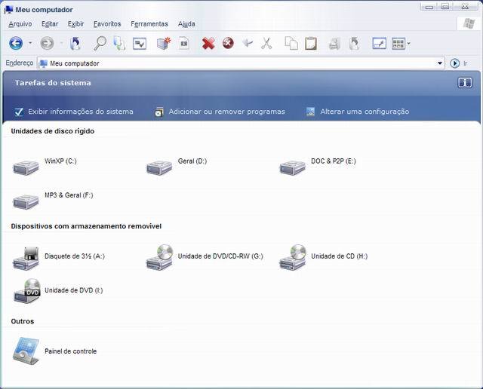Open the Editar menu
Viewport: 483px width, 389px height.
50,23
